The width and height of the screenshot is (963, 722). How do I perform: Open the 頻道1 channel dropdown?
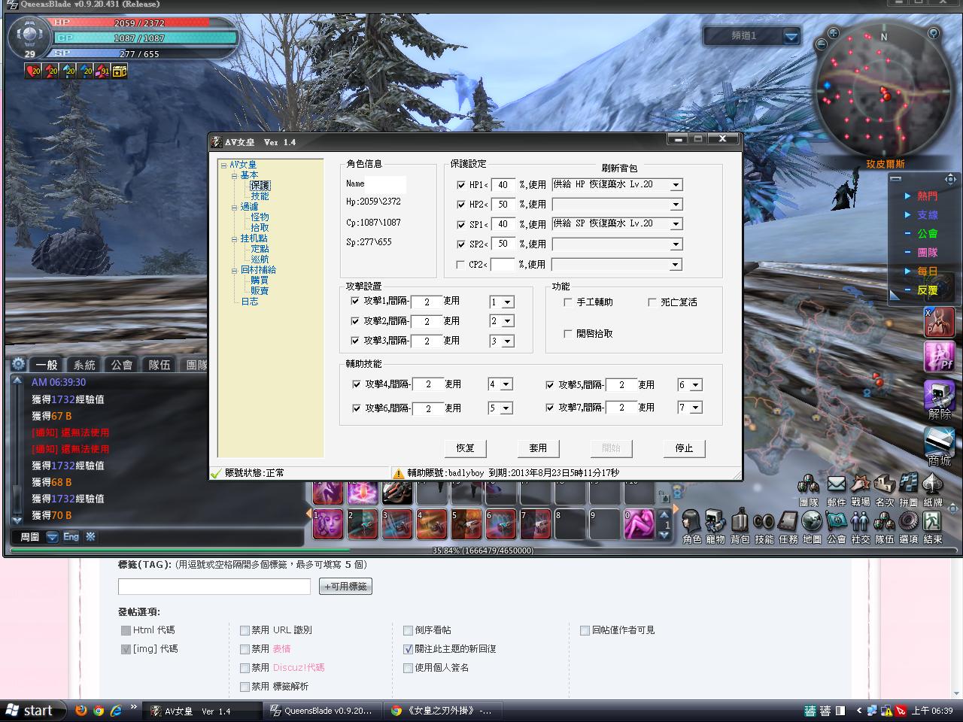[x=791, y=36]
